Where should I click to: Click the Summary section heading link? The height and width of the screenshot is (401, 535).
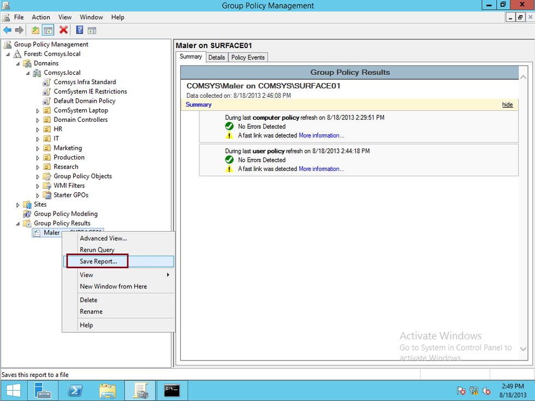click(x=199, y=104)
